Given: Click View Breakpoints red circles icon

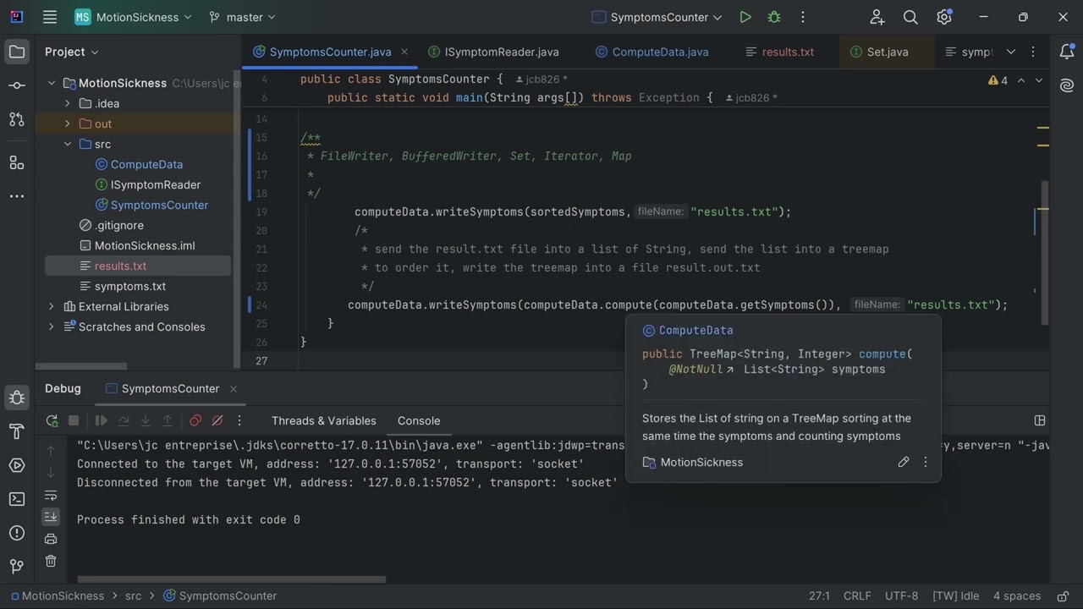Looking at the screenshot, I should point(195,420).
